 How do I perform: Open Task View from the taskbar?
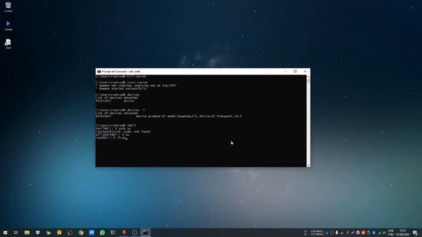16,232
